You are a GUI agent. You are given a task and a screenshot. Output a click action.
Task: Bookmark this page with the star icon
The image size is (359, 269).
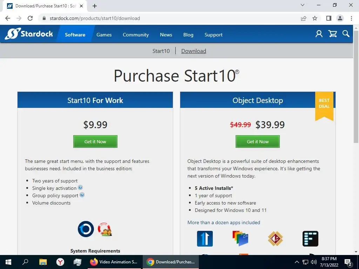(315, 18)
